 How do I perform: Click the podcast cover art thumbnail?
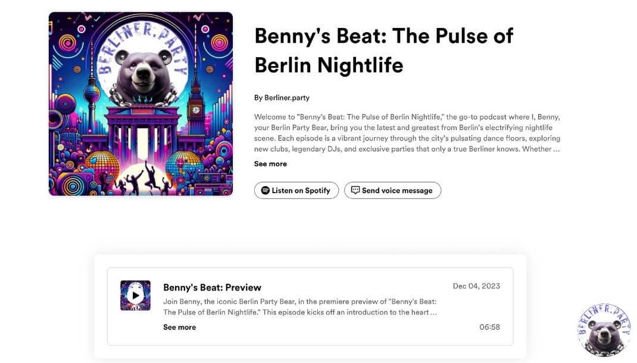tap(141, 103)
